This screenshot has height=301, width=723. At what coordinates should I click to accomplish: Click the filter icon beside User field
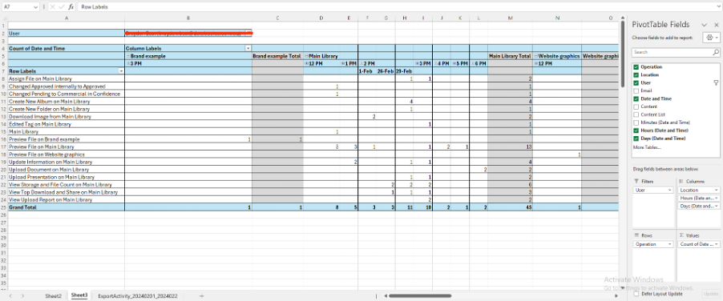click(x=716, y=82)
